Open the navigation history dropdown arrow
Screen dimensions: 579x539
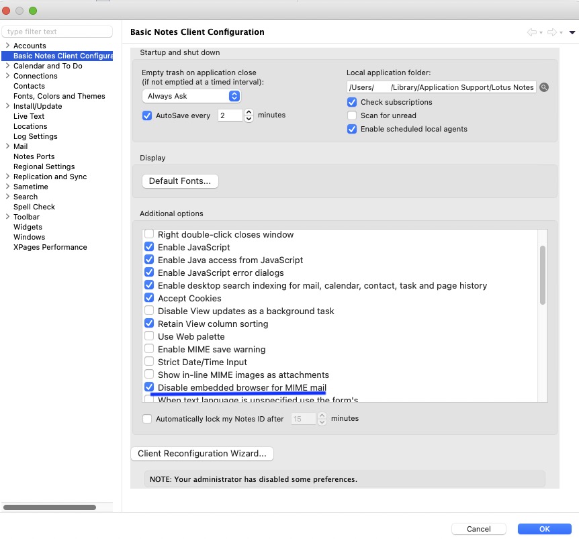[572, 32]
